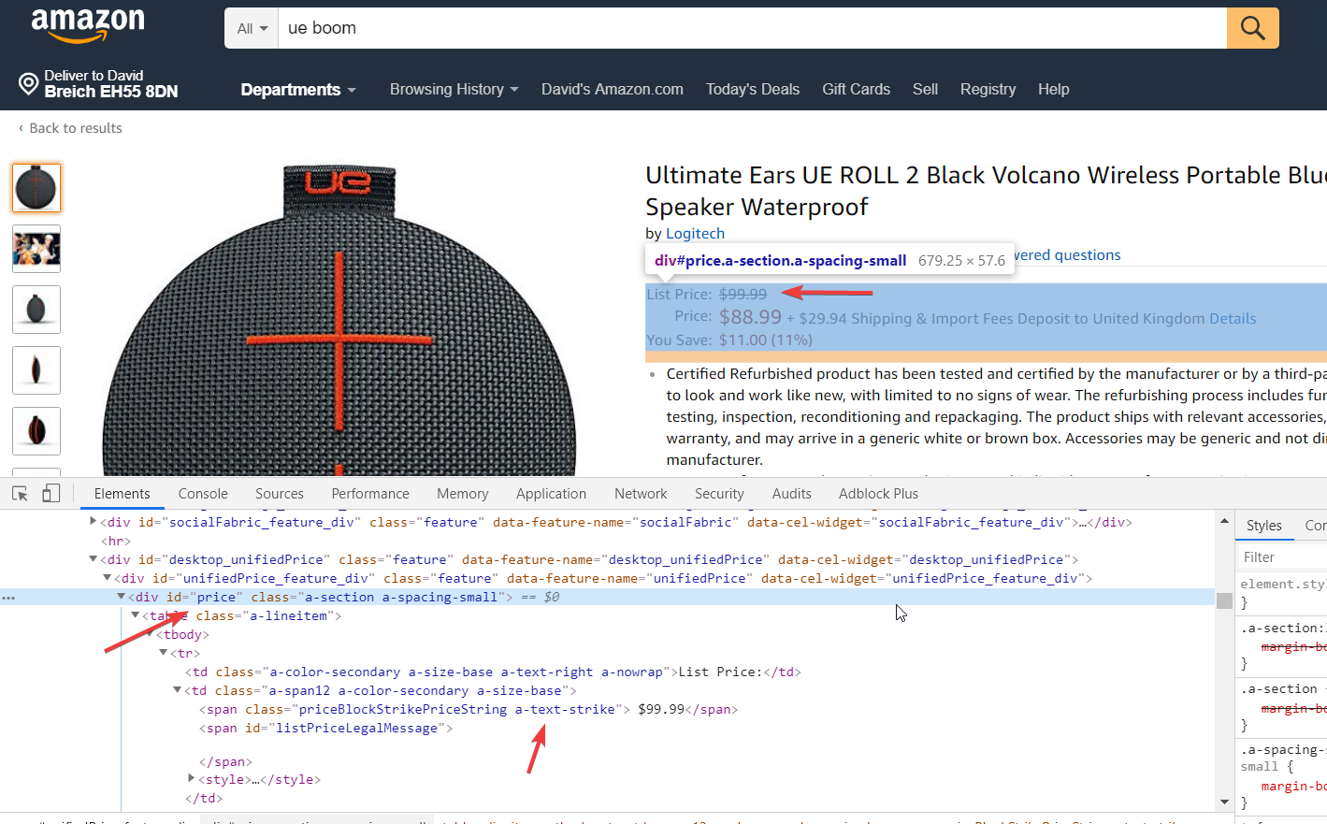
Task: Switch to the Console tab
Action: (203, 494)
